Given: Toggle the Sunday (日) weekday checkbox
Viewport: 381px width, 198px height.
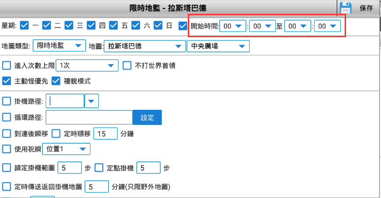Looking at the screenshot, I should [x=158, y=25].
